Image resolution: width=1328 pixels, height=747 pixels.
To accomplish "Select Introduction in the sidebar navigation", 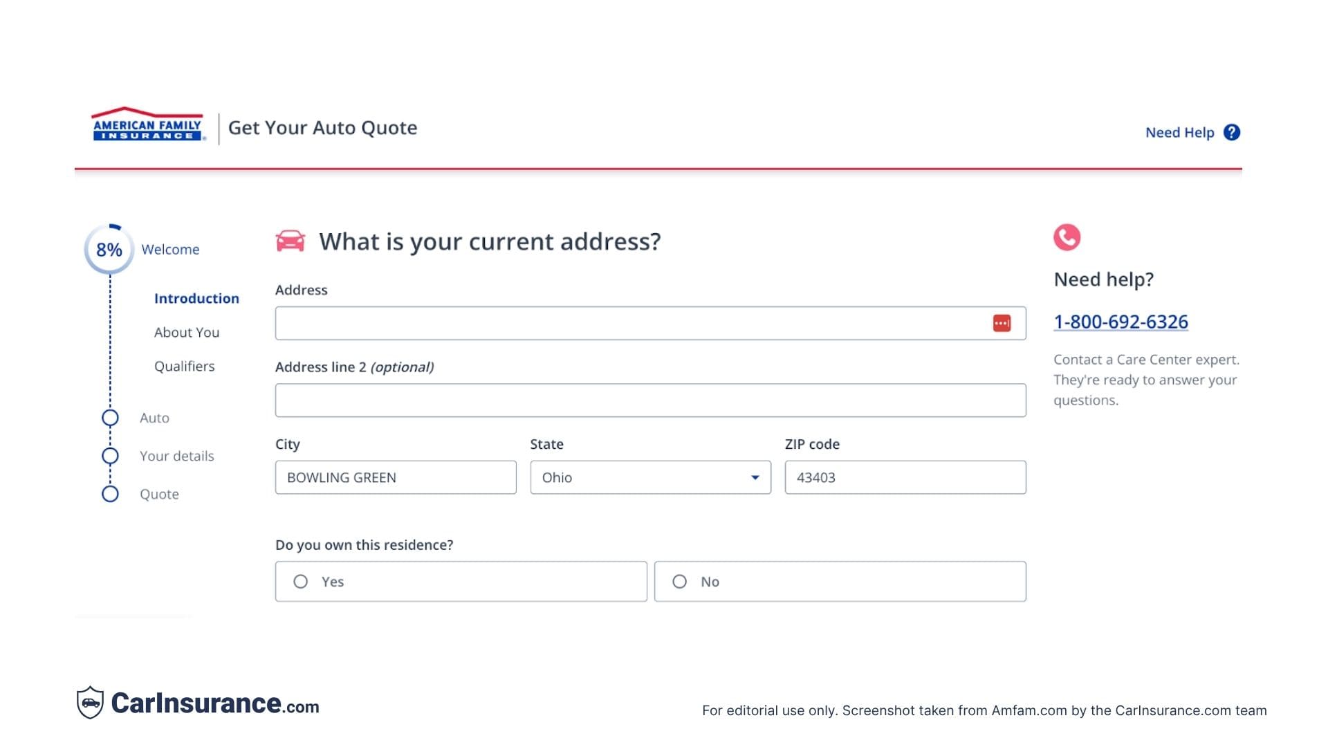I will (x=196, y=298).
